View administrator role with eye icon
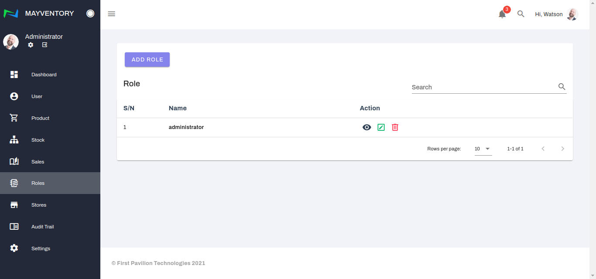 [x=367, y=127]
